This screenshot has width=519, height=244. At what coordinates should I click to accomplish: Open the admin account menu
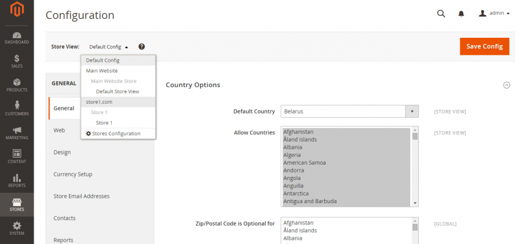tap(494, 13)
